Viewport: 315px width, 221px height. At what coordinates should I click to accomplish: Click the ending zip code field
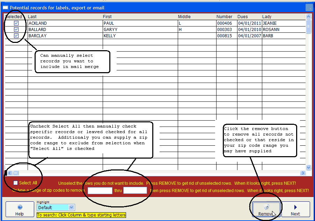point(135,191)
